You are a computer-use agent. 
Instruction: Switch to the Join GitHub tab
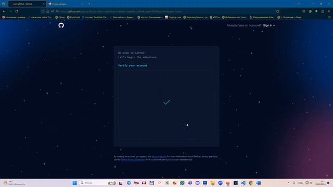[27, 4]
